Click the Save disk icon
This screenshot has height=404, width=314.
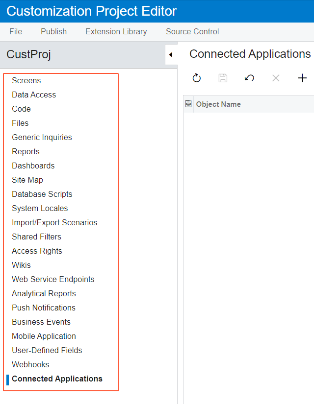(x=223, y=78)
